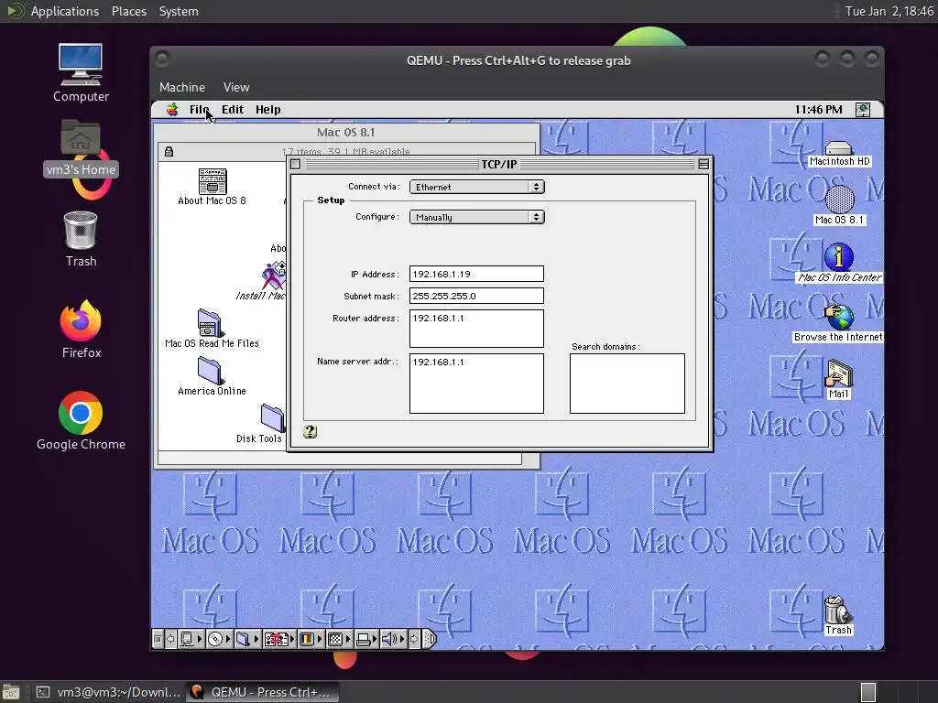This screenshot has width=938, height=703.
Task: Open the Places menu in top panel
Action: (128, 11)
